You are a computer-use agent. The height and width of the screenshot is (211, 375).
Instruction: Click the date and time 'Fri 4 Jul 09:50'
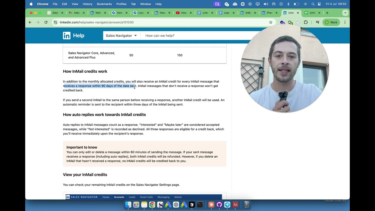336,4
